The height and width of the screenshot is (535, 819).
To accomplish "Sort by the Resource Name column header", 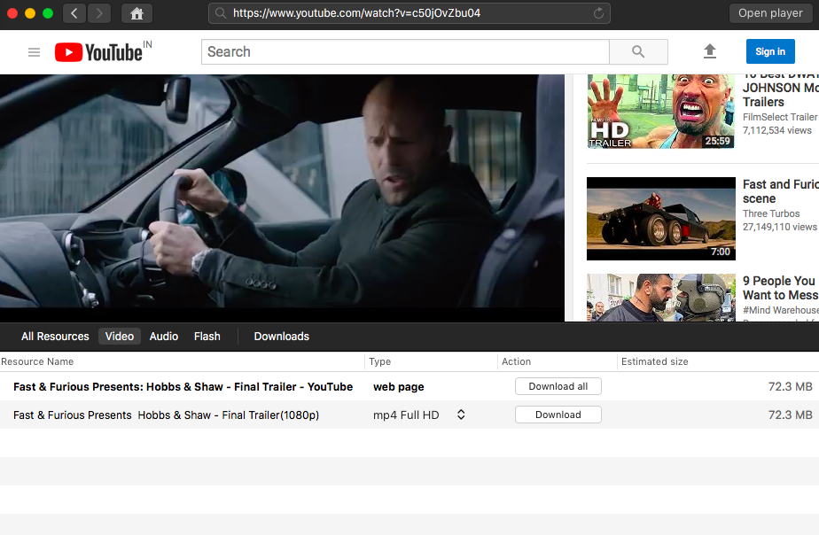I will (x=182, y=361).
